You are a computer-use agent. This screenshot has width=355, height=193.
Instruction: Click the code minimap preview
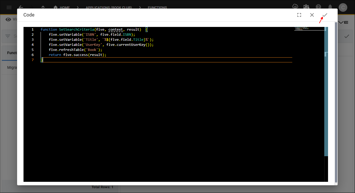309,29
